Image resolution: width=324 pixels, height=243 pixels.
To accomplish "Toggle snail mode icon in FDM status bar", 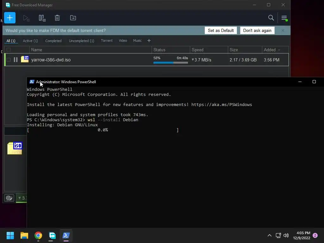I will tap(9, 198).
